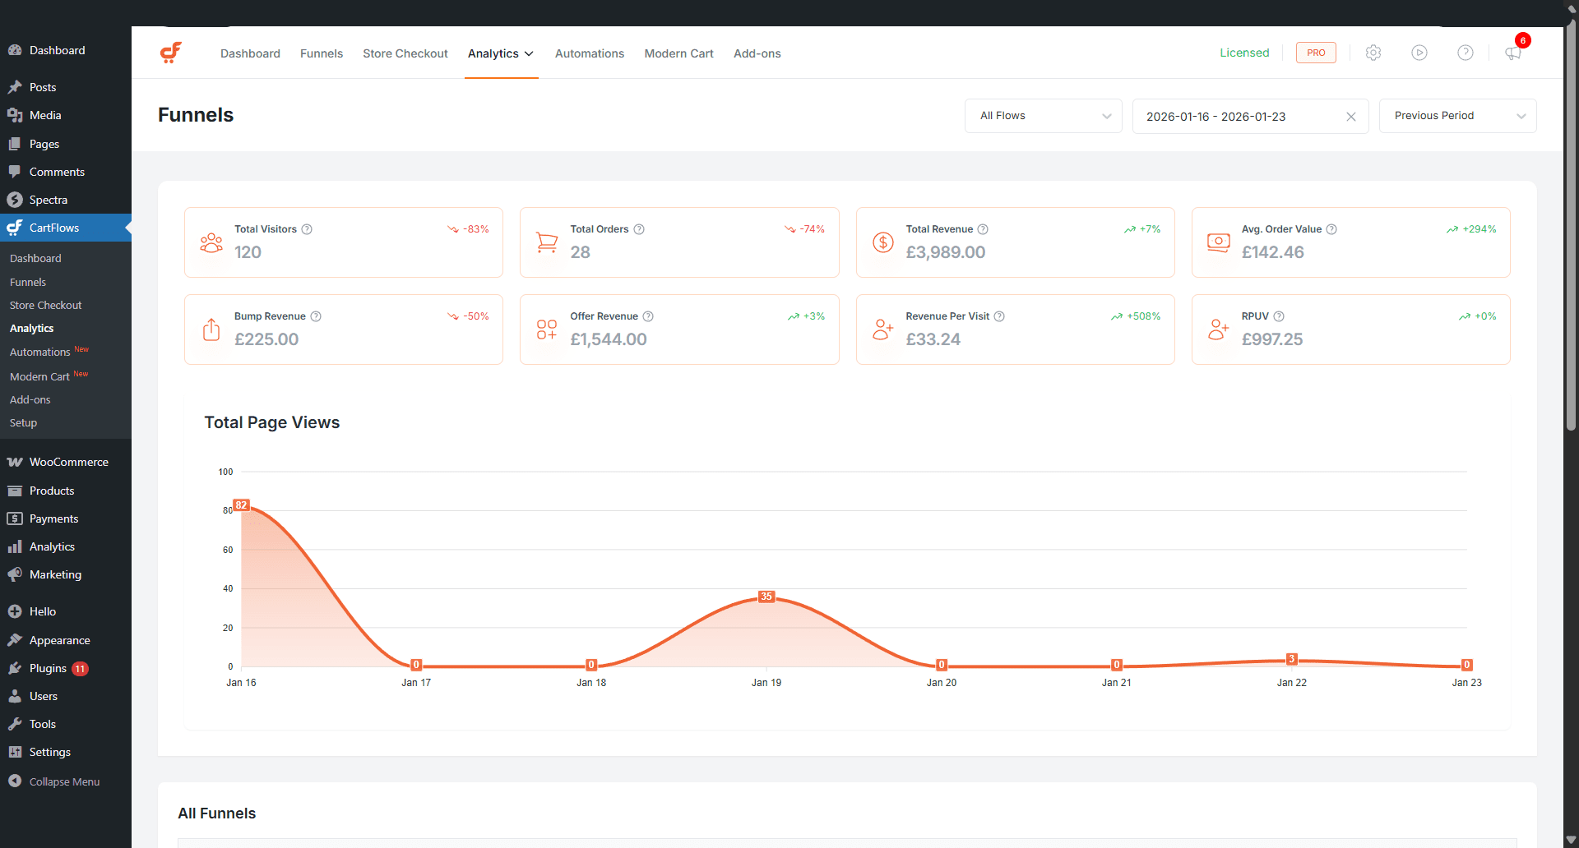This screenshot has height=848, width=1579.
Task: Go to Dashboard top navigation tab
Action: coord(250,53)
